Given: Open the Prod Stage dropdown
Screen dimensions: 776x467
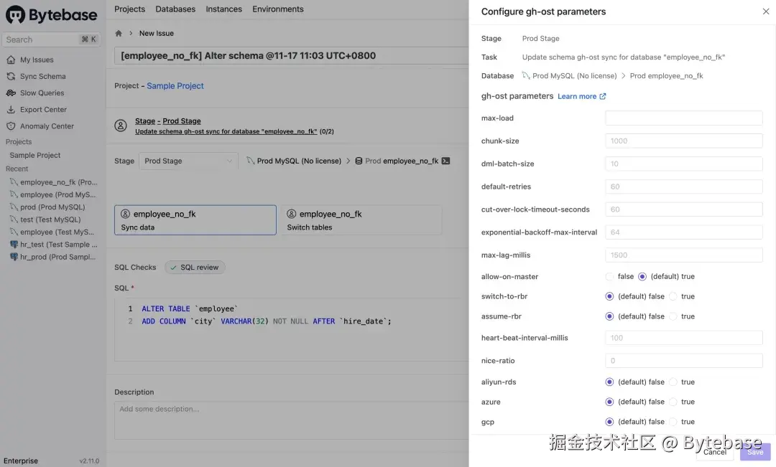Looking at the screenshot, I should coord(188,161).
